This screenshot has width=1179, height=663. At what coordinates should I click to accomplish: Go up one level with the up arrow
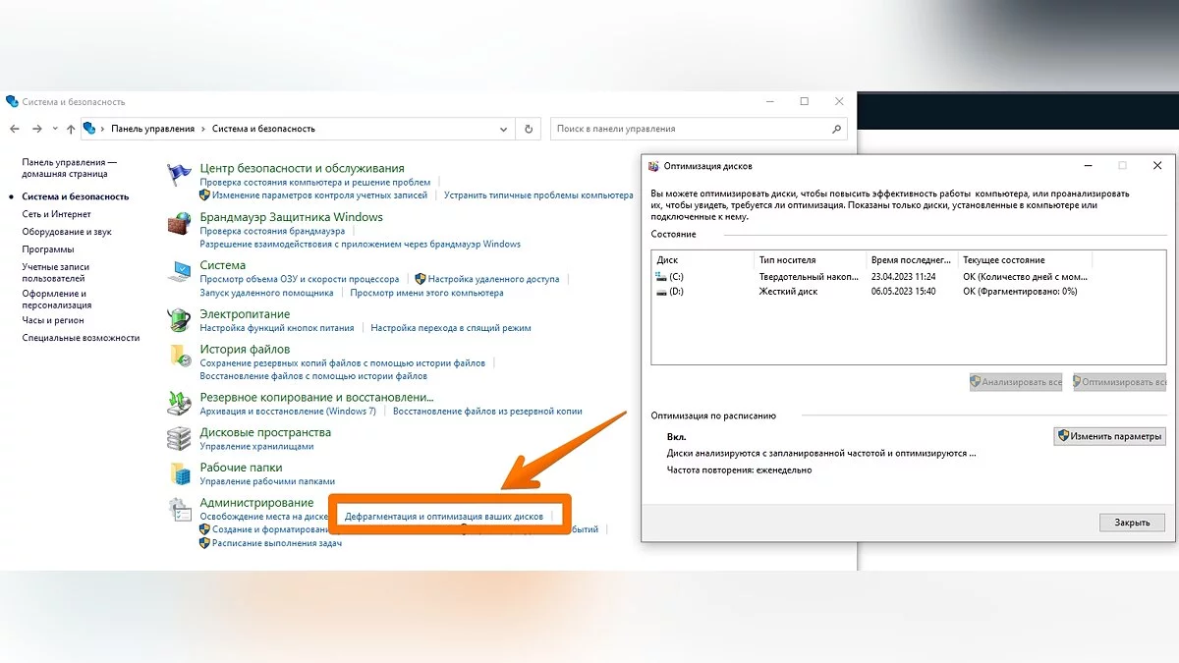tap(71, 129)
